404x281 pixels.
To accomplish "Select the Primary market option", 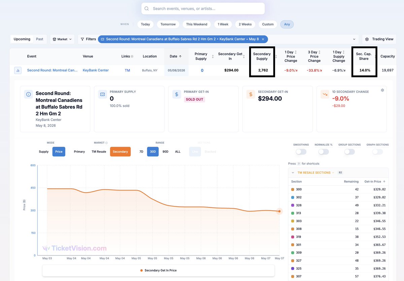I will click(x=79, y=152).
